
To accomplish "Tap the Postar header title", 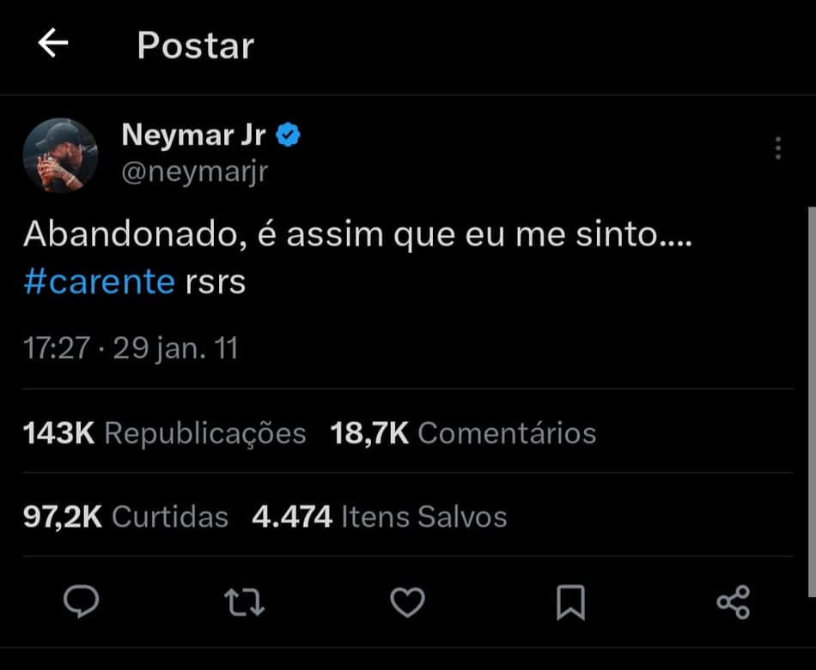I will pyautogui.click(x=195, y=45).
